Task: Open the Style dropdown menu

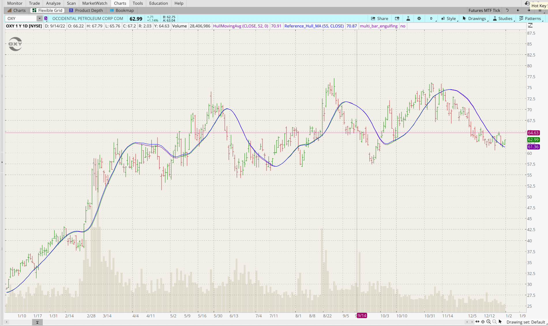Action: point(449,18)
